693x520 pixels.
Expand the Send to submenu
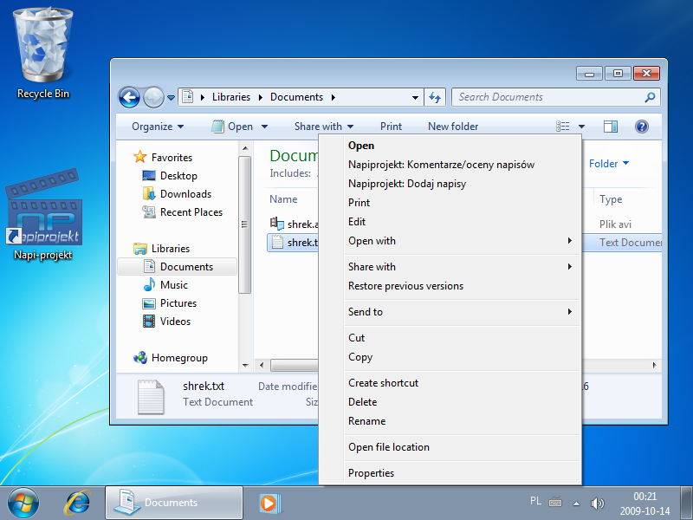tap(463, 312)
